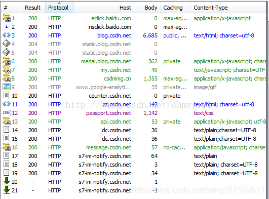Screen dimensions: 269x199
Task: Click the no-cac... caching value
Action: coord(174,147)
